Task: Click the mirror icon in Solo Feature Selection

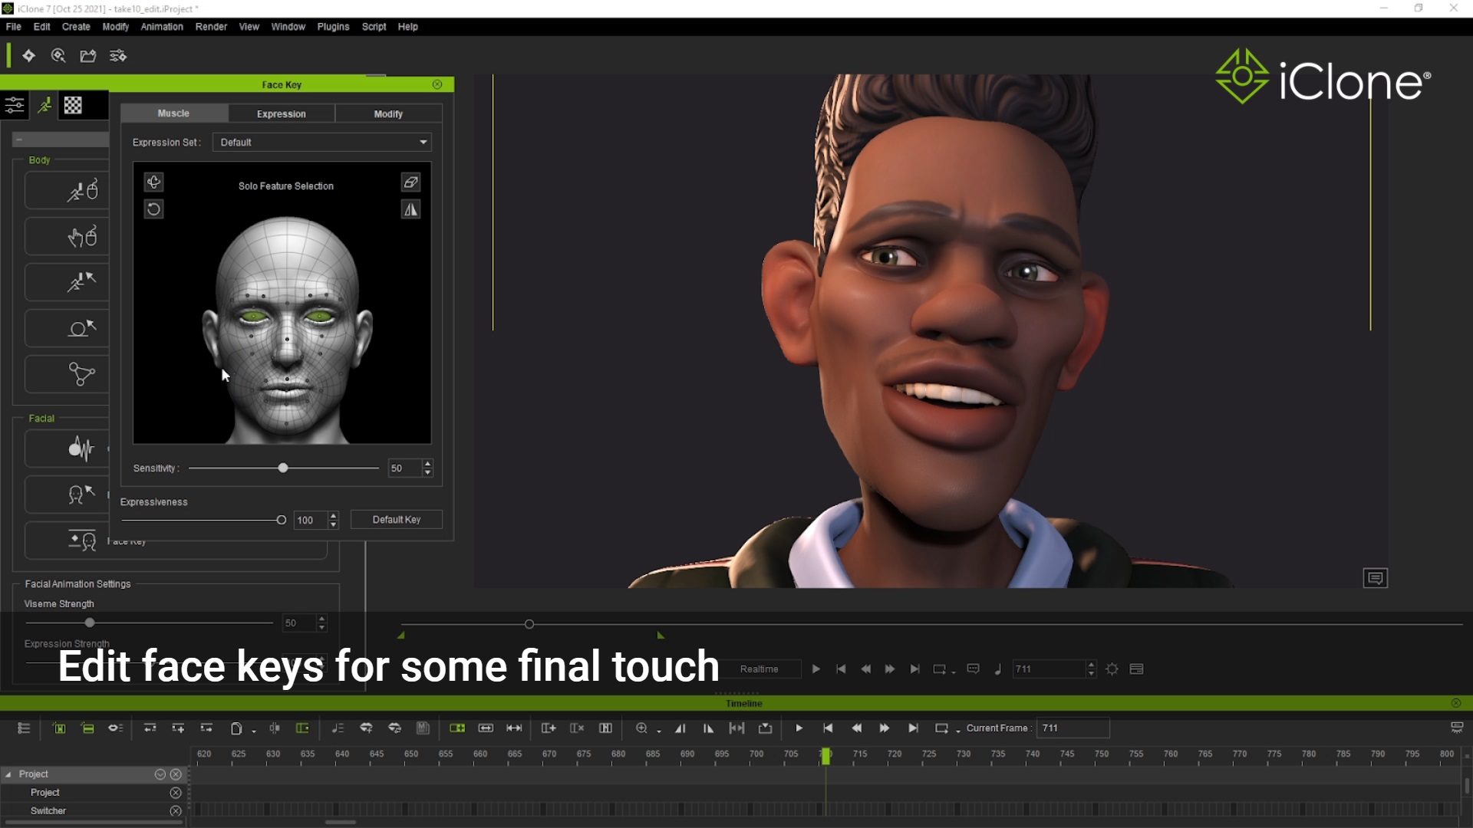Action: pos(411,209)
